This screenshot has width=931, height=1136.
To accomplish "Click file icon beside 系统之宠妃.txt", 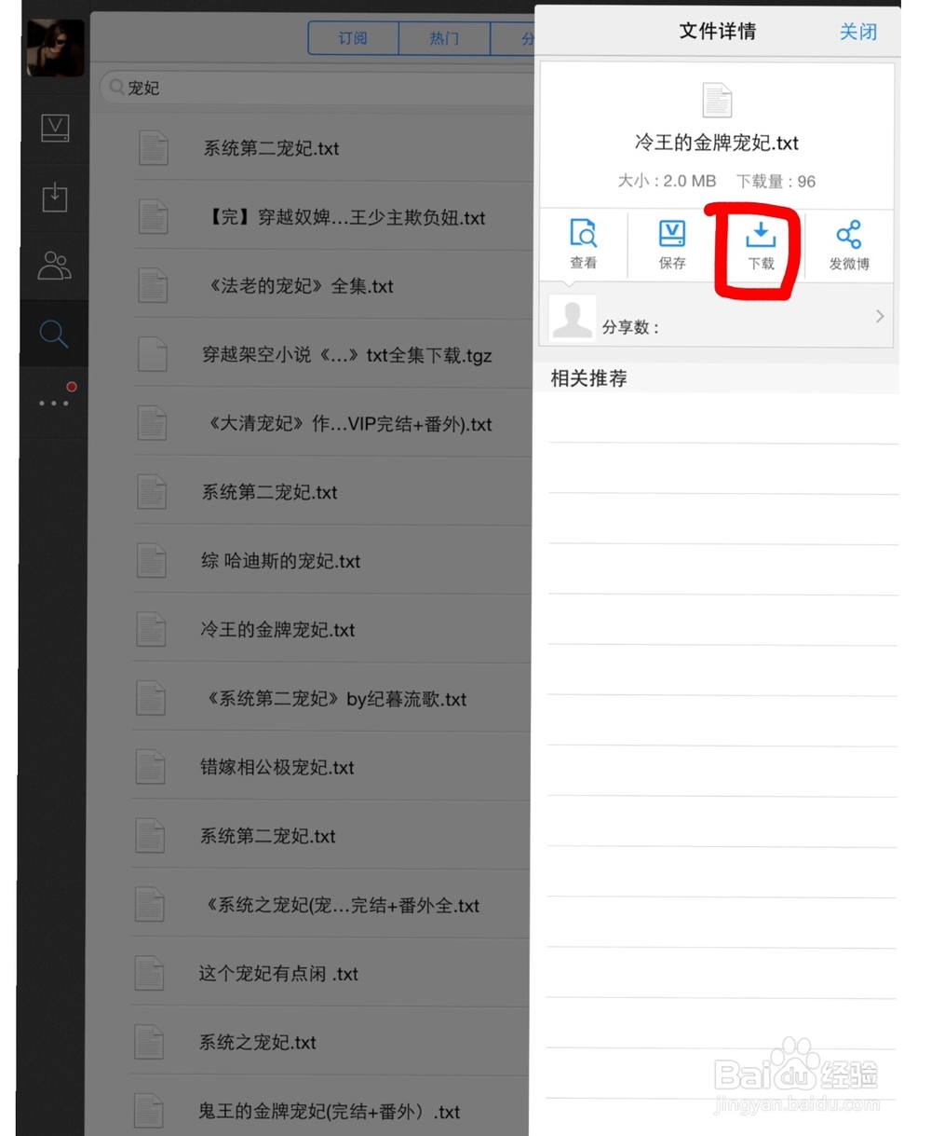I will point(150,1042).
